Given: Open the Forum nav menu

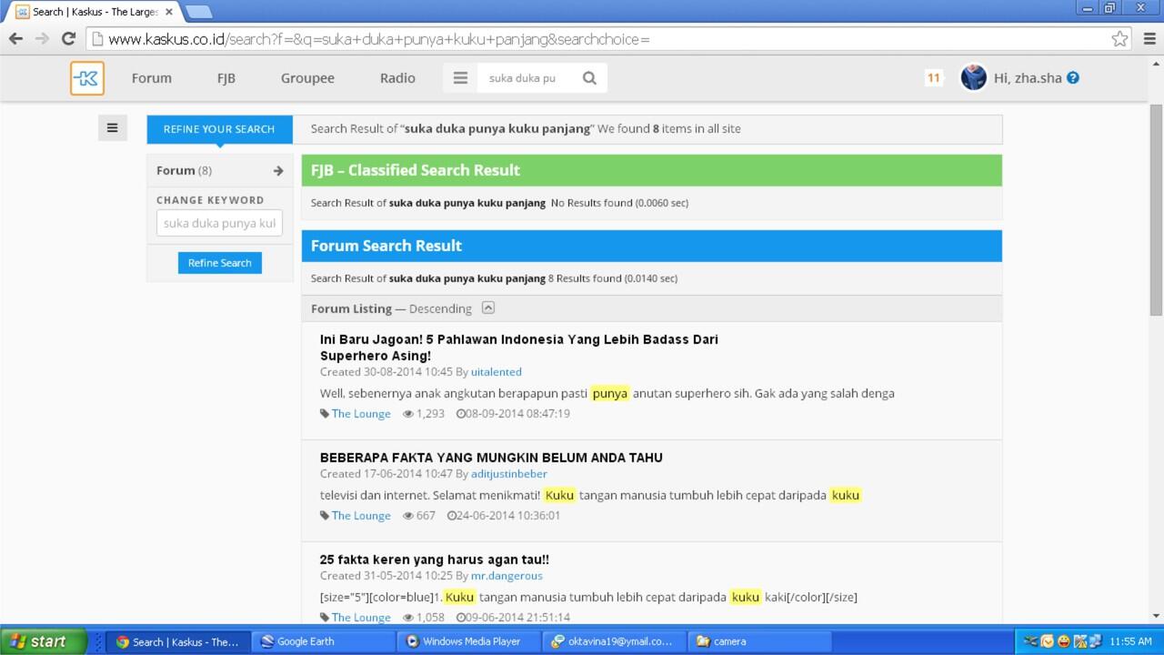Looking at the screenshot, I should click(151, 78).
